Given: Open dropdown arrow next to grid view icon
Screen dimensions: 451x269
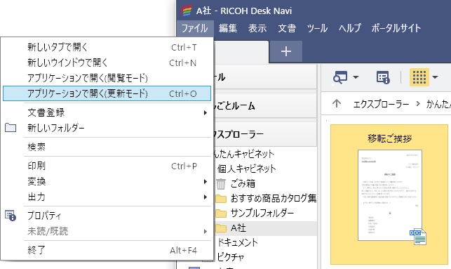Looking at the screenshot, I should (x=435, y=77).
